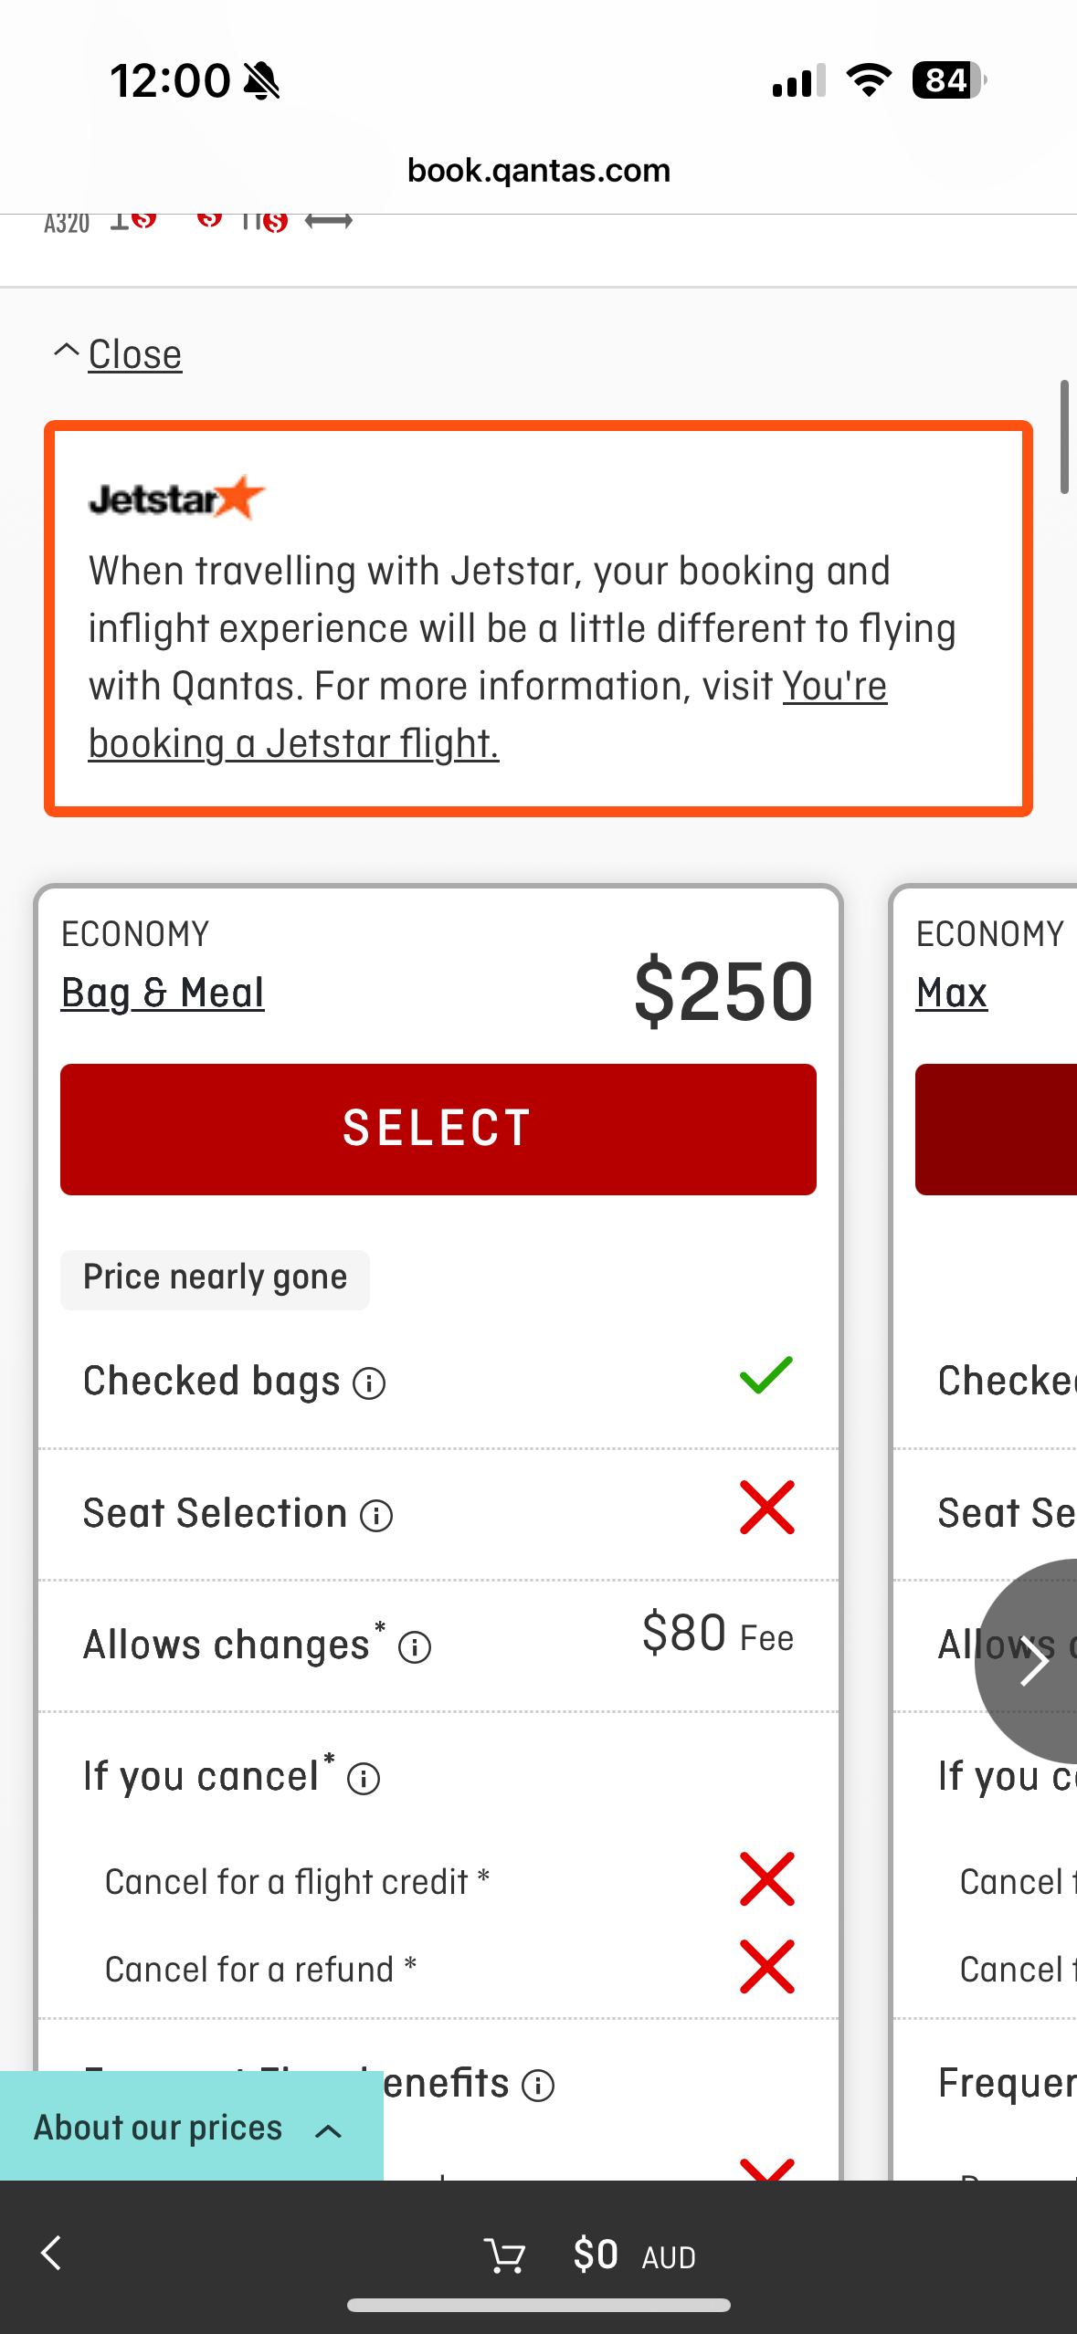Open the Max fare link
The image size is (1077, 2334).
pos(952,993)
